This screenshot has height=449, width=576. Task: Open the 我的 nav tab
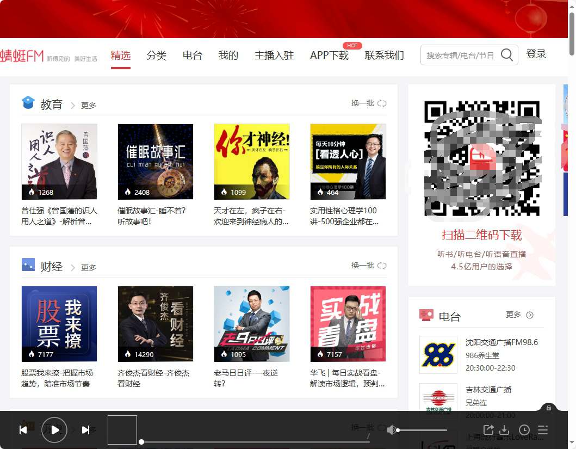pyautogui.click(x=228, y=56)
